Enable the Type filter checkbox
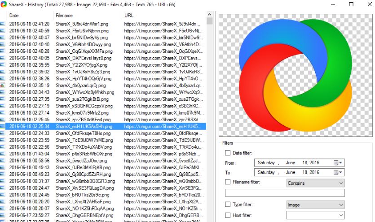 coord(228,205)
